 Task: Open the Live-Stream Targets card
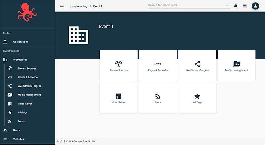point(197,65)
